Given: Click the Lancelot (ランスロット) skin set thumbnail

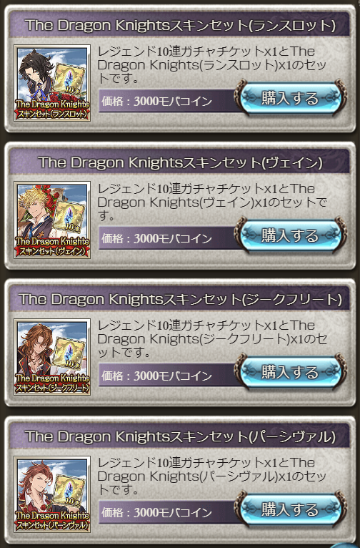Looking at the screenshot, I should pos(52,83).
